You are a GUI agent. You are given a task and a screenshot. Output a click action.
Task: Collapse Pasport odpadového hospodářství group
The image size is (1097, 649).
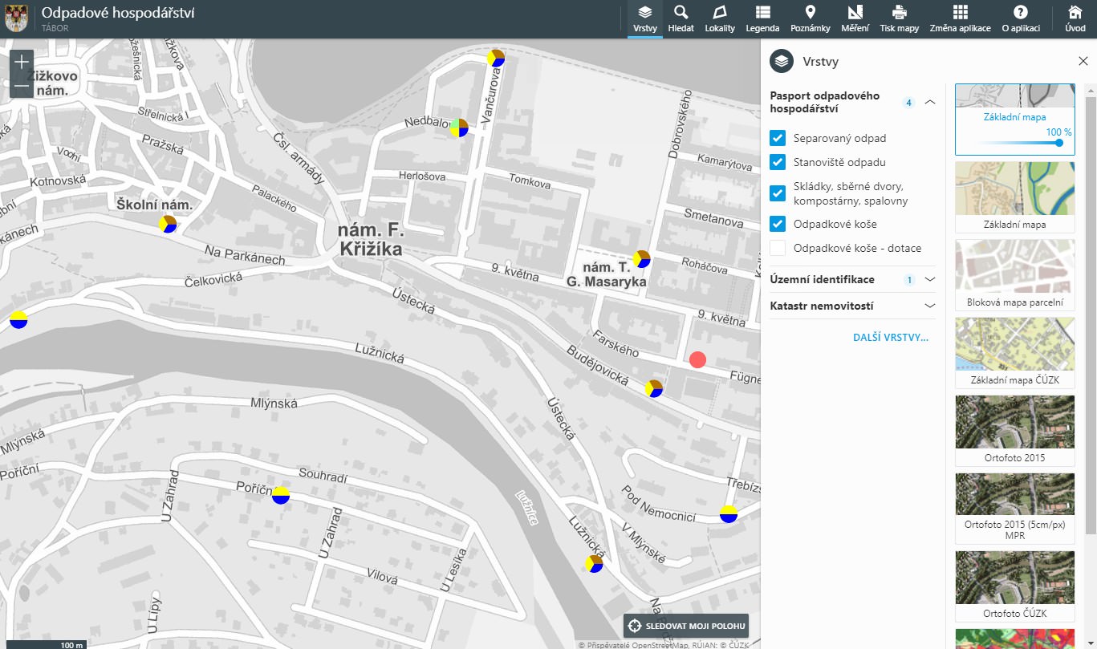930,102
